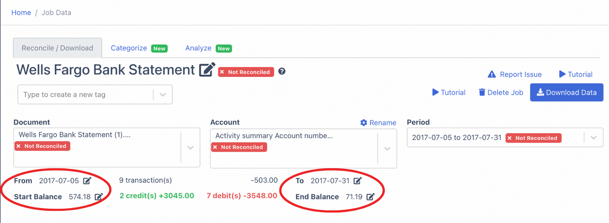Navigate to Home via the breadcrumb
609x223 pixels.
pos(21,12)
